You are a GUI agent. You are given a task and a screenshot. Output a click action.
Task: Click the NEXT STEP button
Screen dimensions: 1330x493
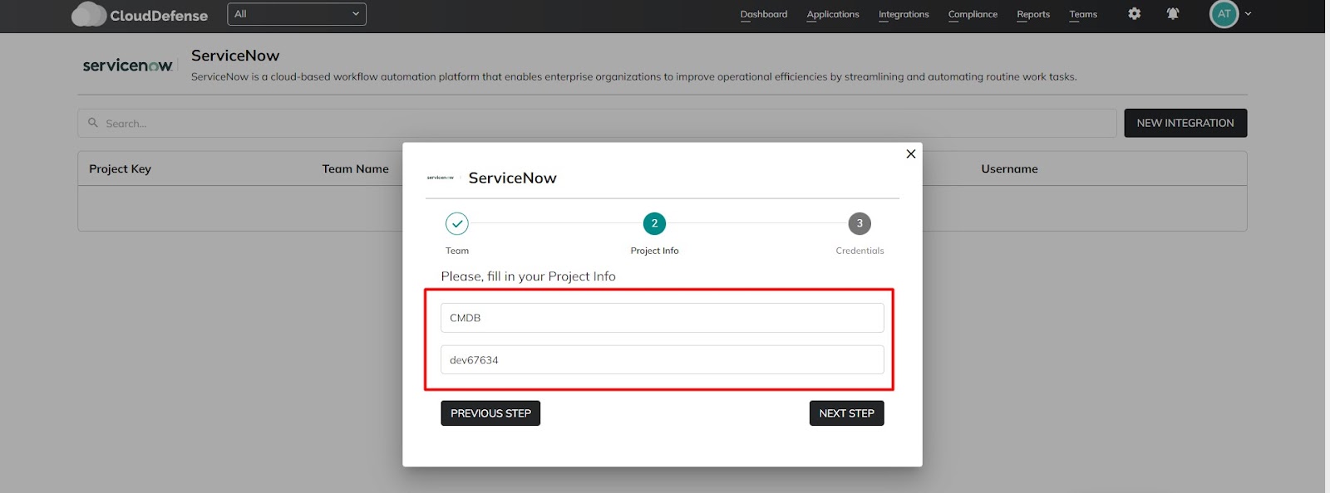coord(846,413)
